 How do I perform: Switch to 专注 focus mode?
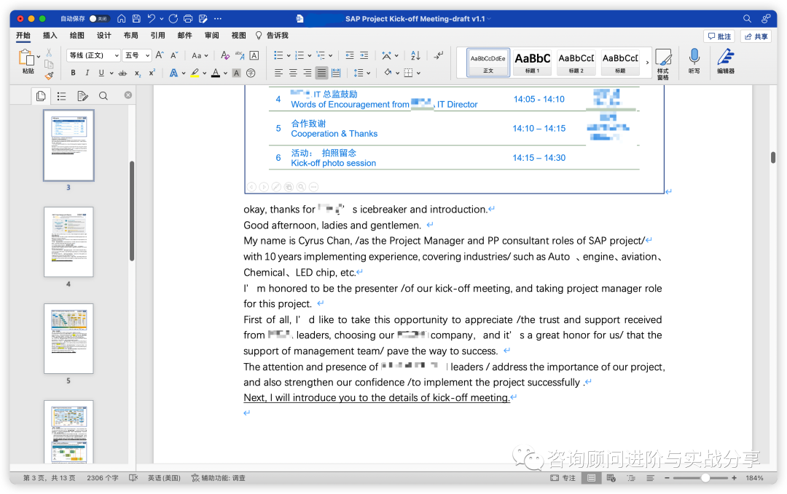point(563,478)
